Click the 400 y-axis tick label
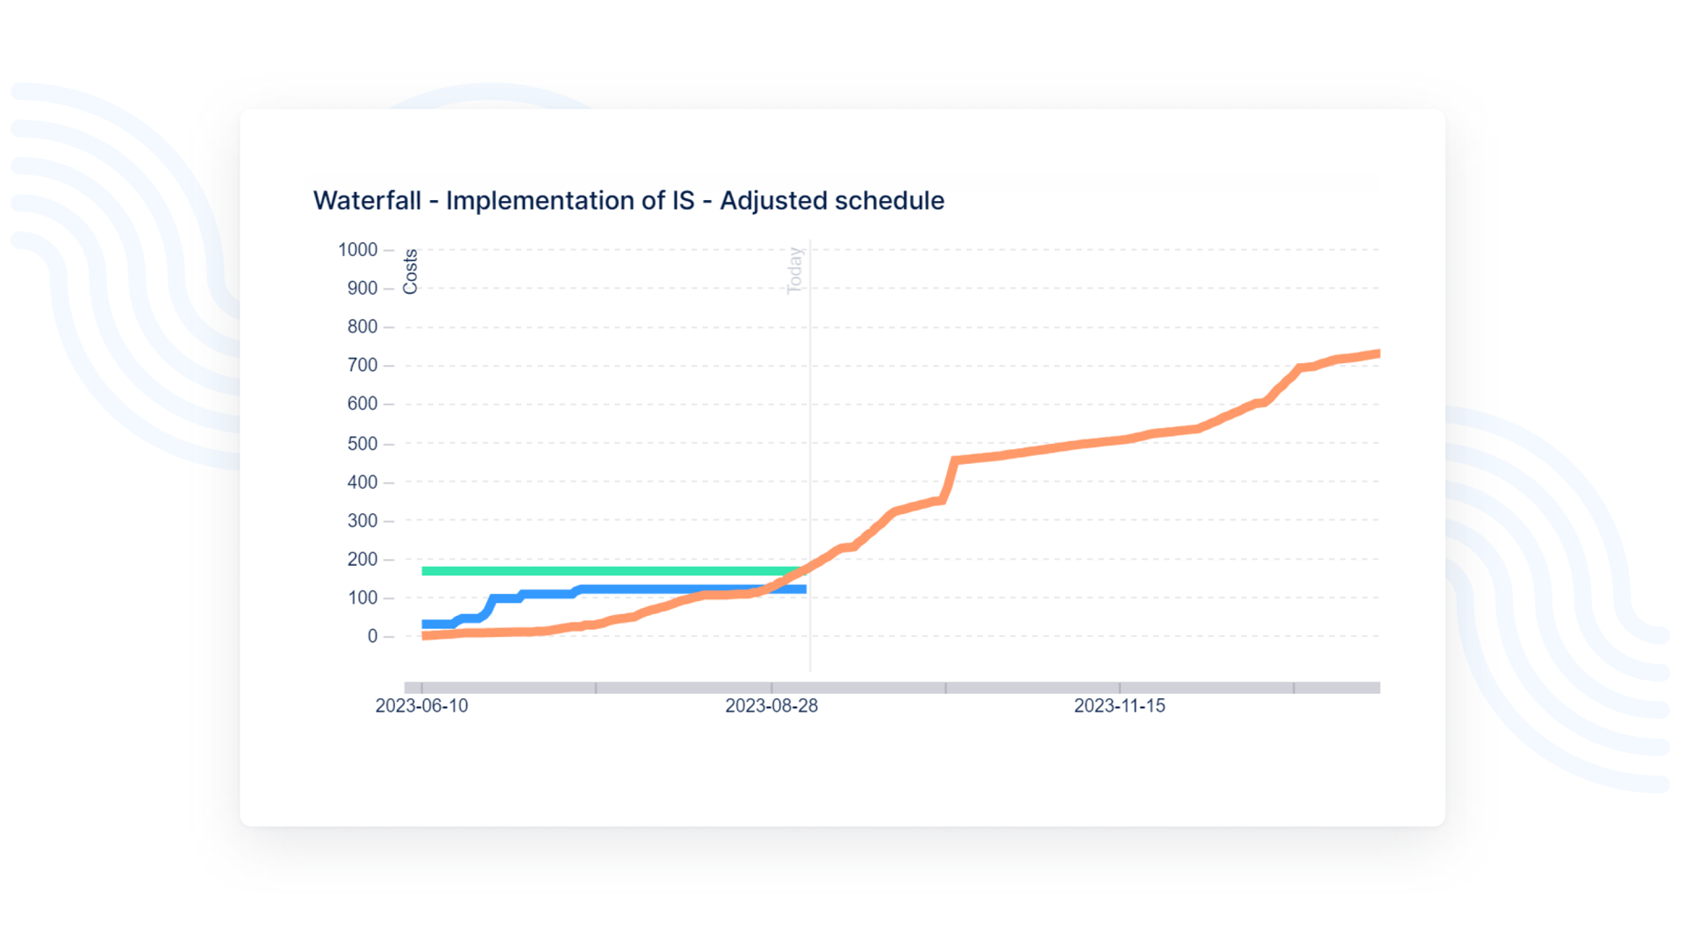 pos(362,483)
